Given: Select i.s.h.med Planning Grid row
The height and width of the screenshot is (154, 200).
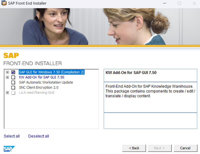Looking at the screenshot, I should tap(37, 92).
